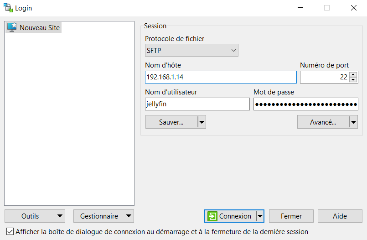Open the Connexion dropdown arrow
The height and width of the screenshot is (240, 367).
point(260,216)
